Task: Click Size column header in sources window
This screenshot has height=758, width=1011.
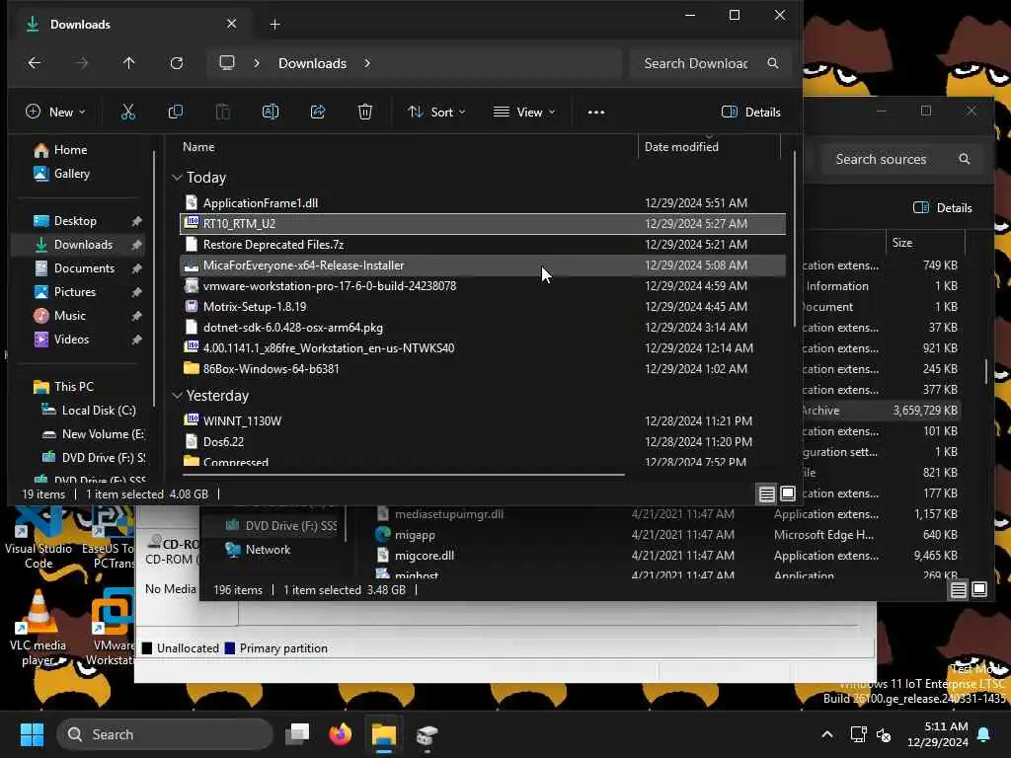Action: pos(902,243)
